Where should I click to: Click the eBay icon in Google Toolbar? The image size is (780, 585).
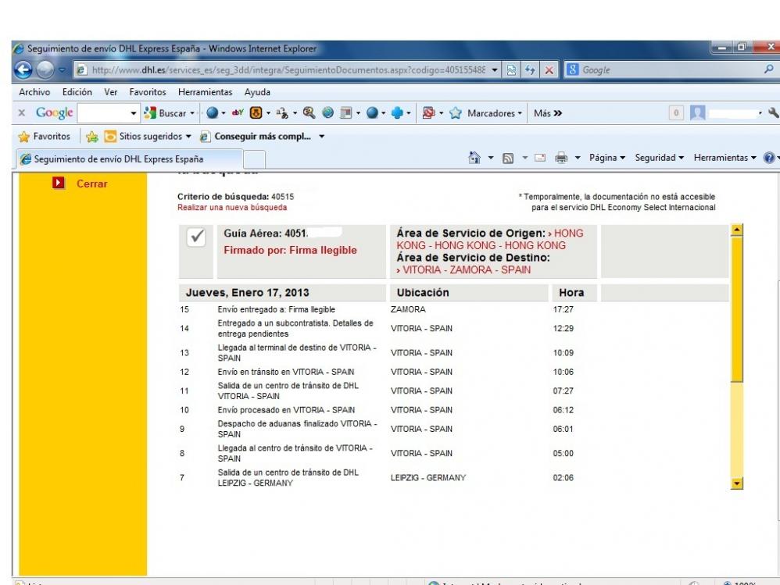[238, 112]
